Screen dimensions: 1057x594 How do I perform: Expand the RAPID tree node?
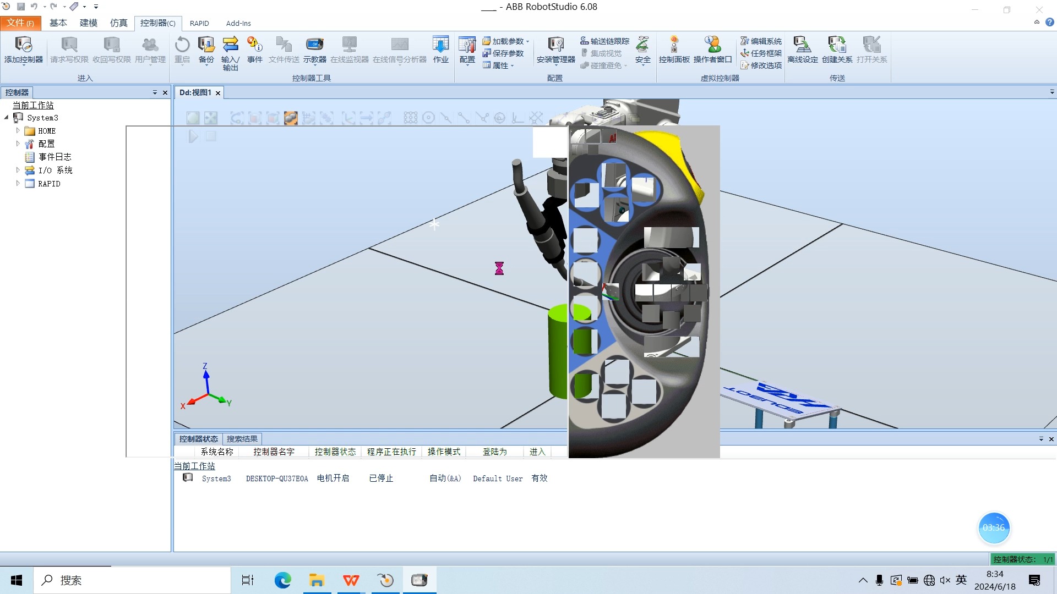(x=18, y=183)
